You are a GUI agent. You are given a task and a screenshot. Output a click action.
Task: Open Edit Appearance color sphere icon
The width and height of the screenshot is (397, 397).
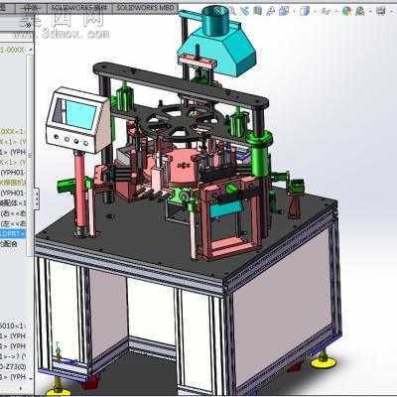pyautogui.click(x=346, y=11)
